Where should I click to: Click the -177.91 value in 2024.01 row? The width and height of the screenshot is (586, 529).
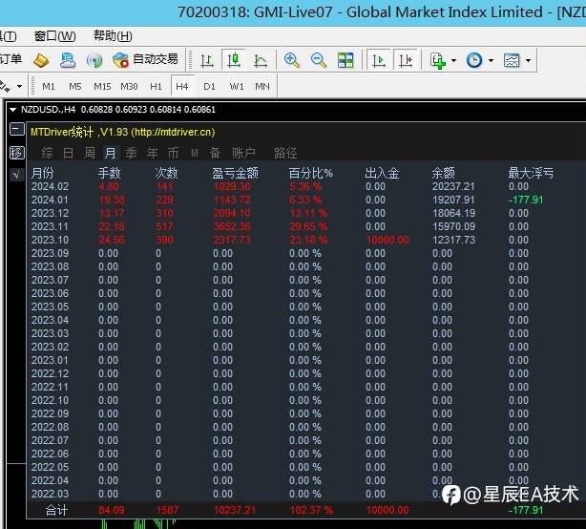(526, 200)
